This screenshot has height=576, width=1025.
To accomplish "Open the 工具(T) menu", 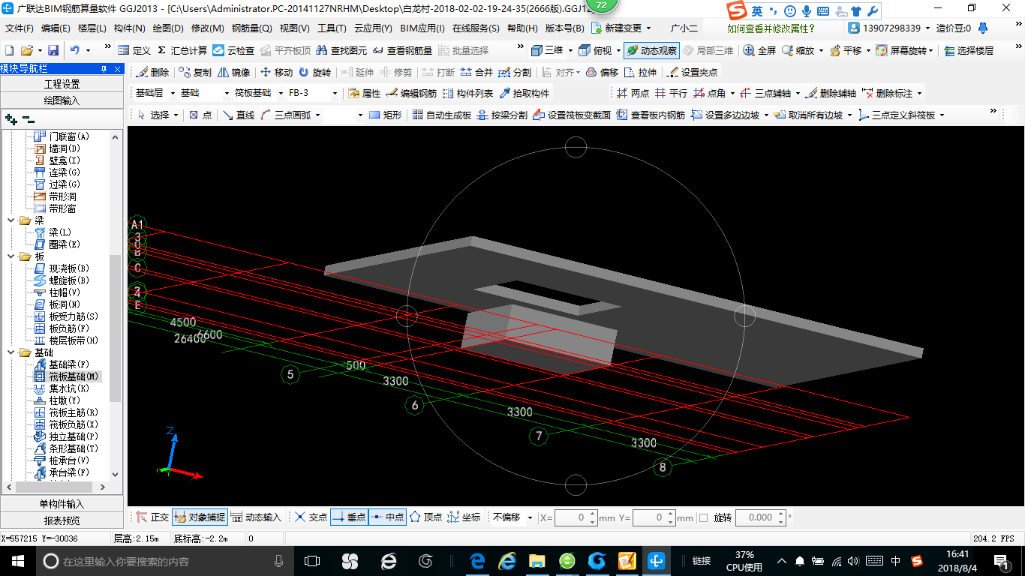I will click(332, 28).
